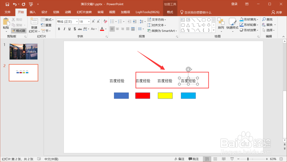Switch to LvyhTools(0826) tab
The height and width of the screenshot is (162, 287).
[148, 12]
